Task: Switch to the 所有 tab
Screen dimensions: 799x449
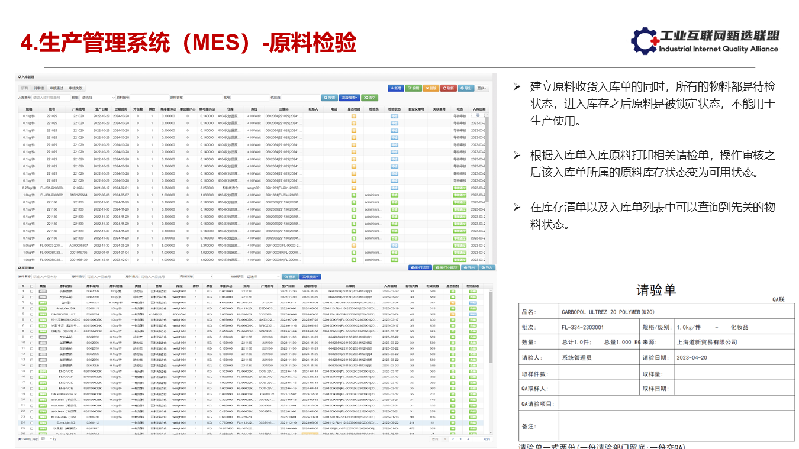Action: click(x=24, y=88)
